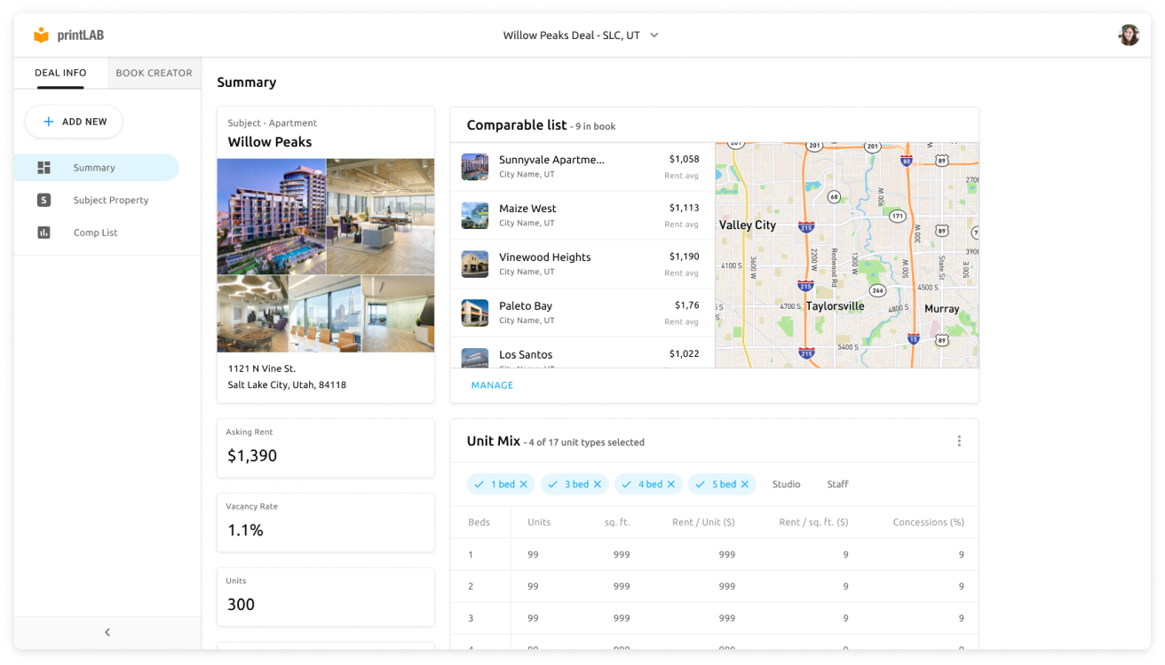Remove the 4 bed chip via X
The image size is (1165, 665).
[671, 485]
